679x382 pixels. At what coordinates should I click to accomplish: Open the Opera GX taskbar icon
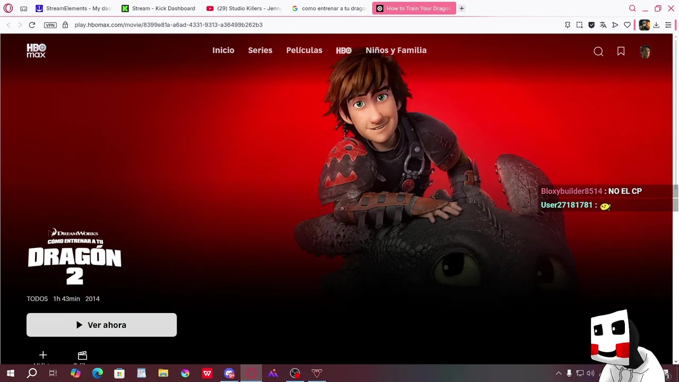tap(251, 374)
